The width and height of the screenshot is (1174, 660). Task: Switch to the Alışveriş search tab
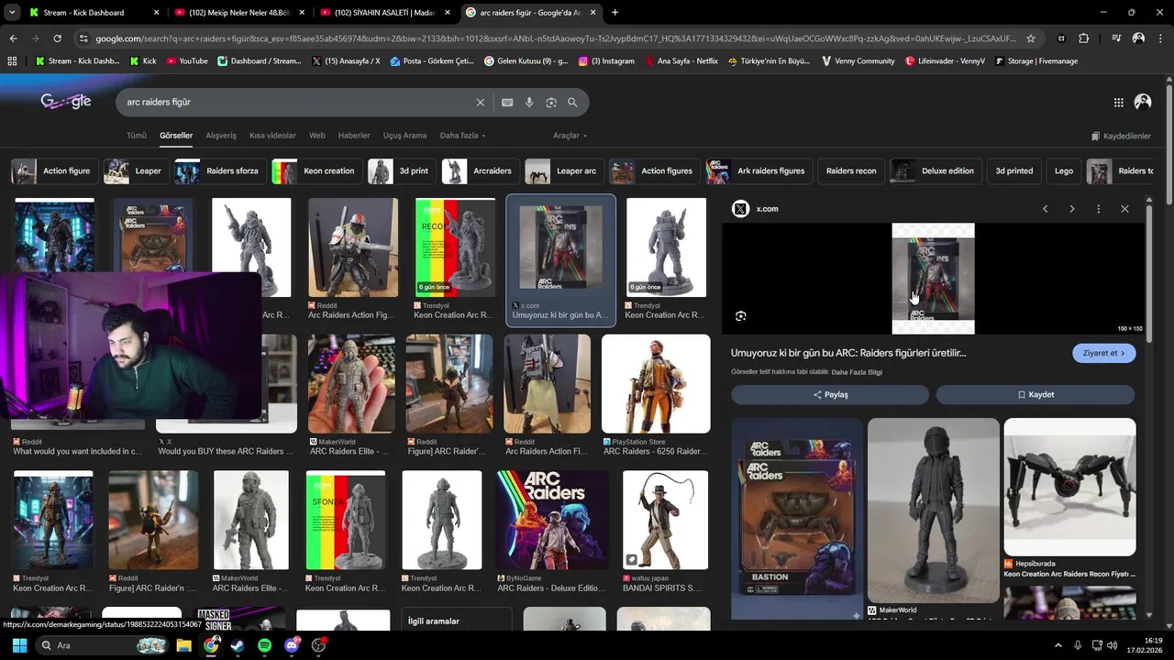point(221,136)
